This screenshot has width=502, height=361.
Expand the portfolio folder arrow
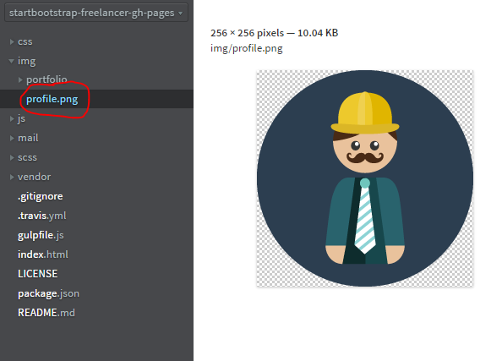click(x=20, y=79)
